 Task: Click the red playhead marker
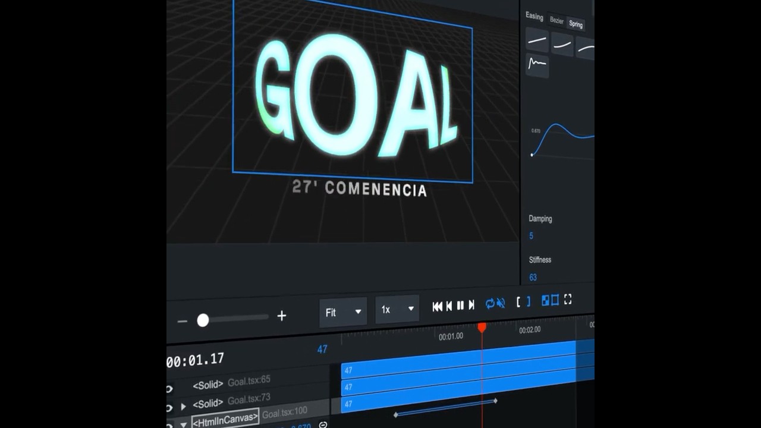click(482, 328)
